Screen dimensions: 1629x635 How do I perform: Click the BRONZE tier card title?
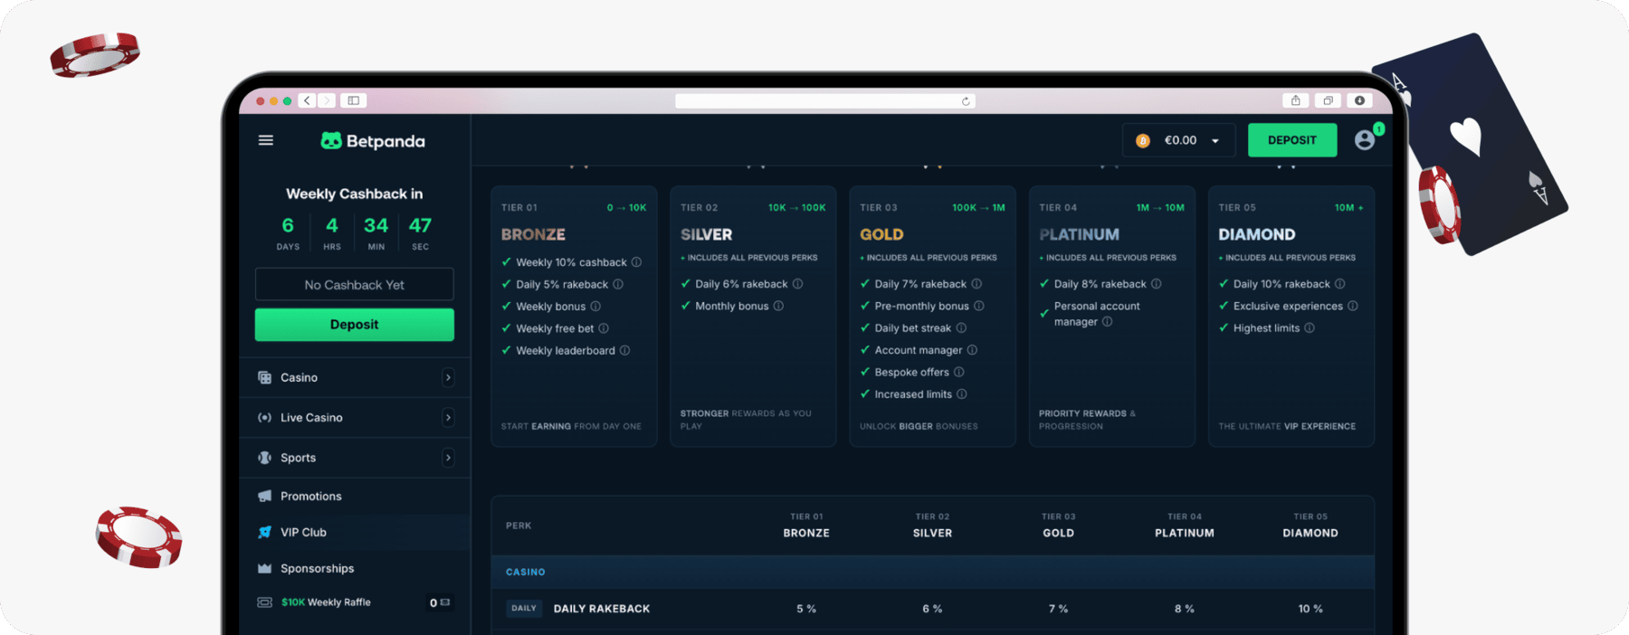tap(533, 234)
